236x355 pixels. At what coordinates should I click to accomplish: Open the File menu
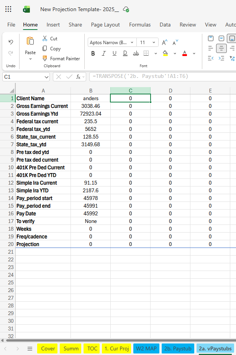click(x=11, y=25)
